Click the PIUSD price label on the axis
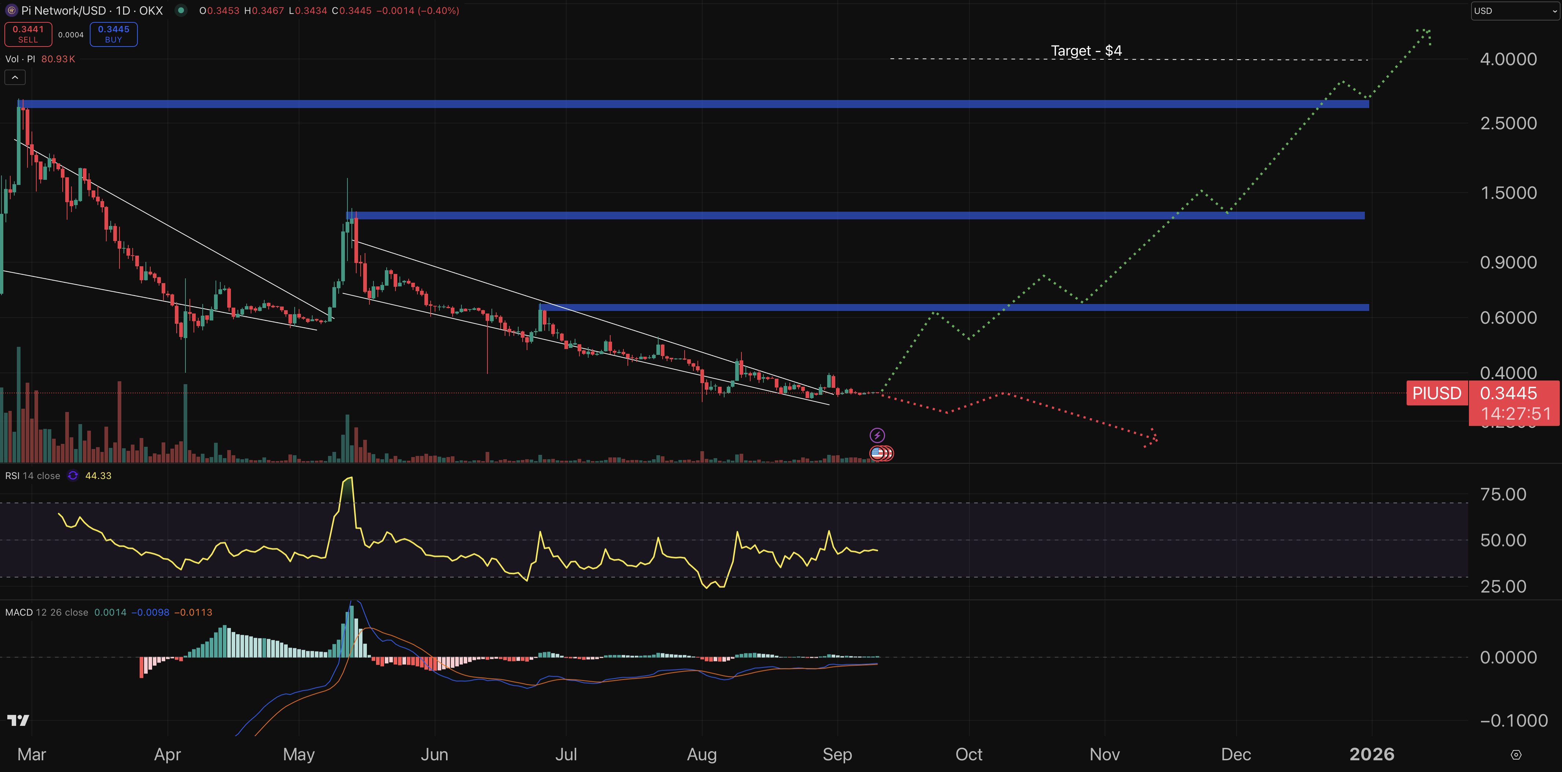The height and width of the screenshot is (772, 1562). [1437, 393]
